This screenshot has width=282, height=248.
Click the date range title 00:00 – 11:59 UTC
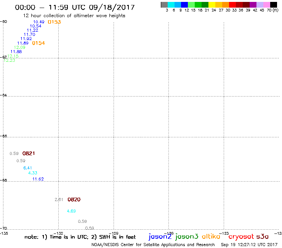[x=75, y=7]
